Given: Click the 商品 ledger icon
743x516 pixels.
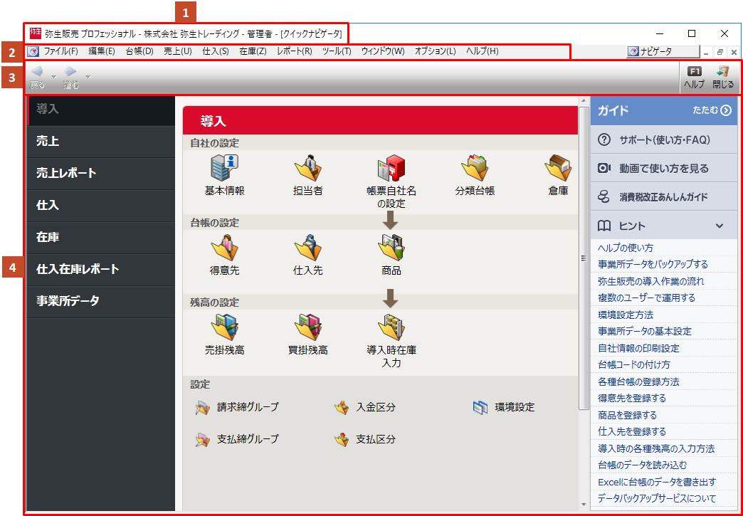Looking at the screenshot, I should click(391, 248).
